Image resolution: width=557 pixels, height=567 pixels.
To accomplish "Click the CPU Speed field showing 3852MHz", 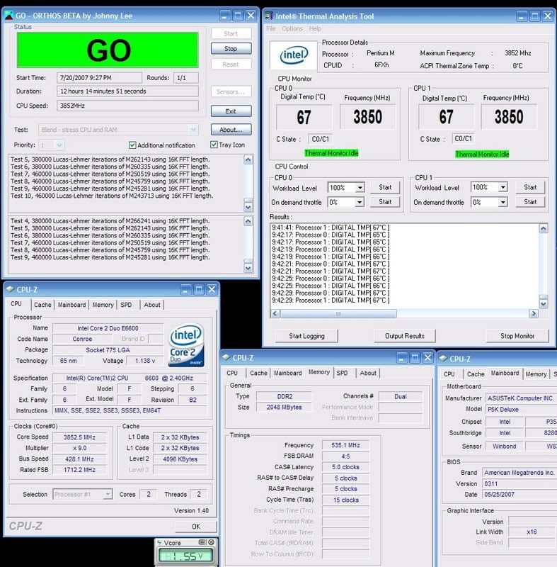I will (x=127, y=106).
